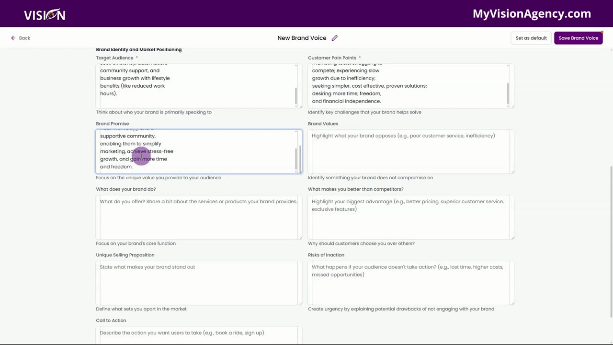The height and width of the screenshot is (345, 613).
Task: Open the MyVisionAgency.com link
Action: point(532,14)
